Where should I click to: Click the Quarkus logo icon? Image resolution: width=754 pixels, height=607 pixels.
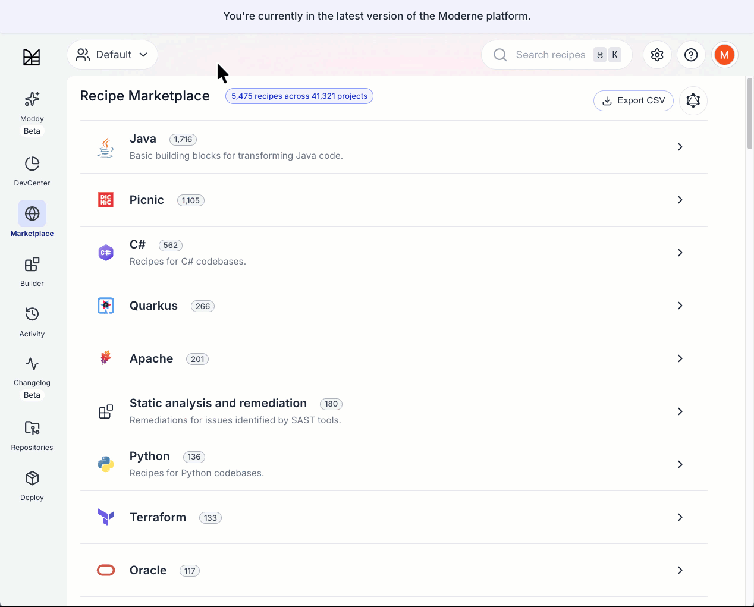106,306
